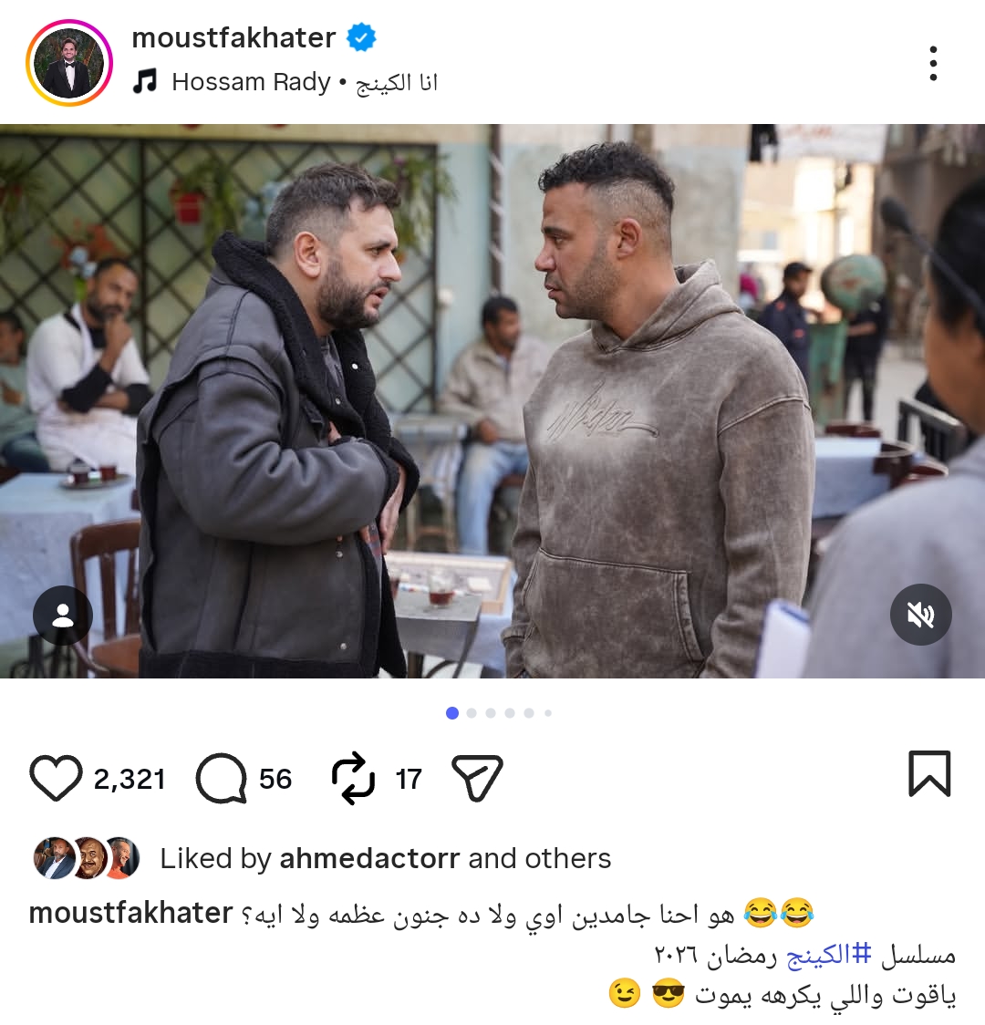Image resolution: width=985 pixels, height=1025 pixels.
Task: Show tagged people via person icon
Action: coord(63,616)
